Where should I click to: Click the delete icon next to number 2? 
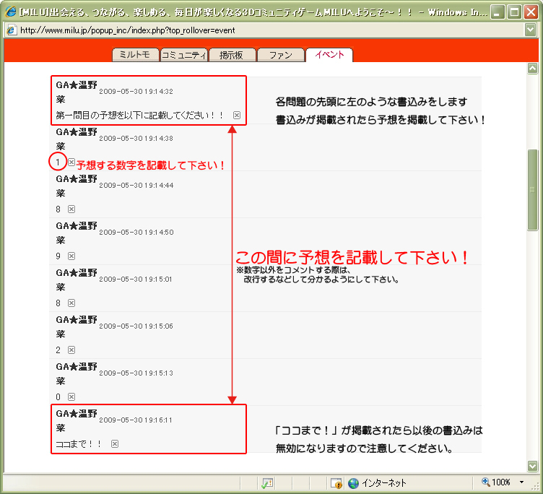[71, 350]
